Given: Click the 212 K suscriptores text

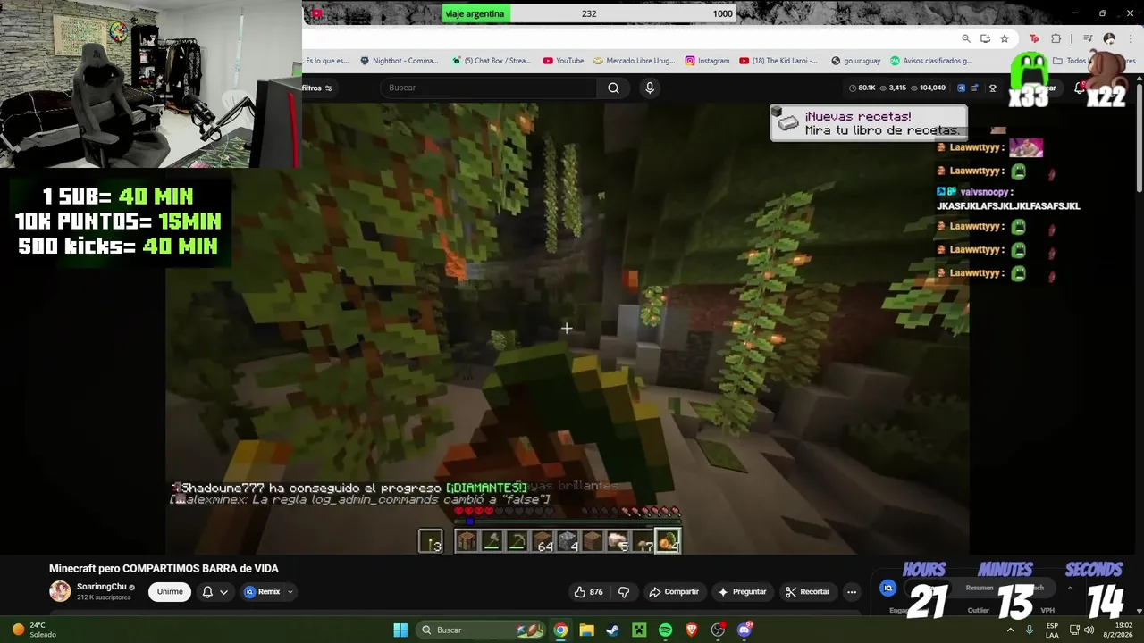Looking at the screenshot, I should pos(104,597).
